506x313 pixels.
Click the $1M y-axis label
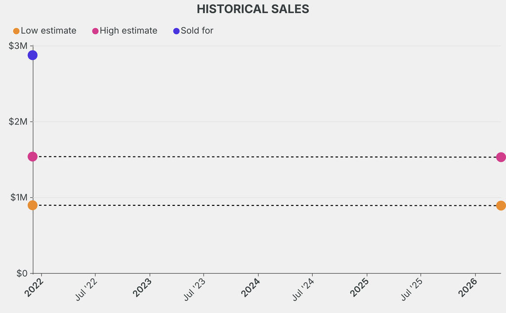pyautogui.click(x=18, y=197)
